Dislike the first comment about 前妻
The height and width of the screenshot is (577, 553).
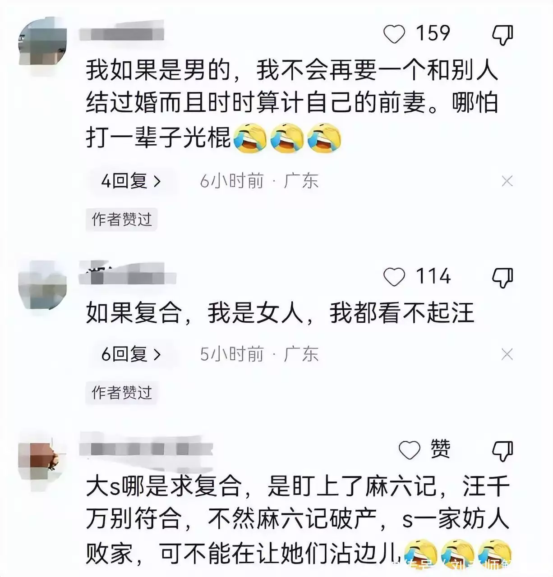[502, 35]
